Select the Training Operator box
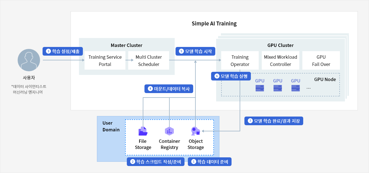The width and height of the screenshot is (369, 173). tap(240, 60)
